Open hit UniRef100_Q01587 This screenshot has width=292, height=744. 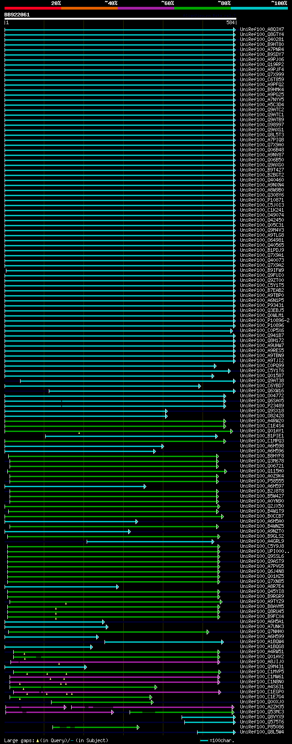point(262,375)
